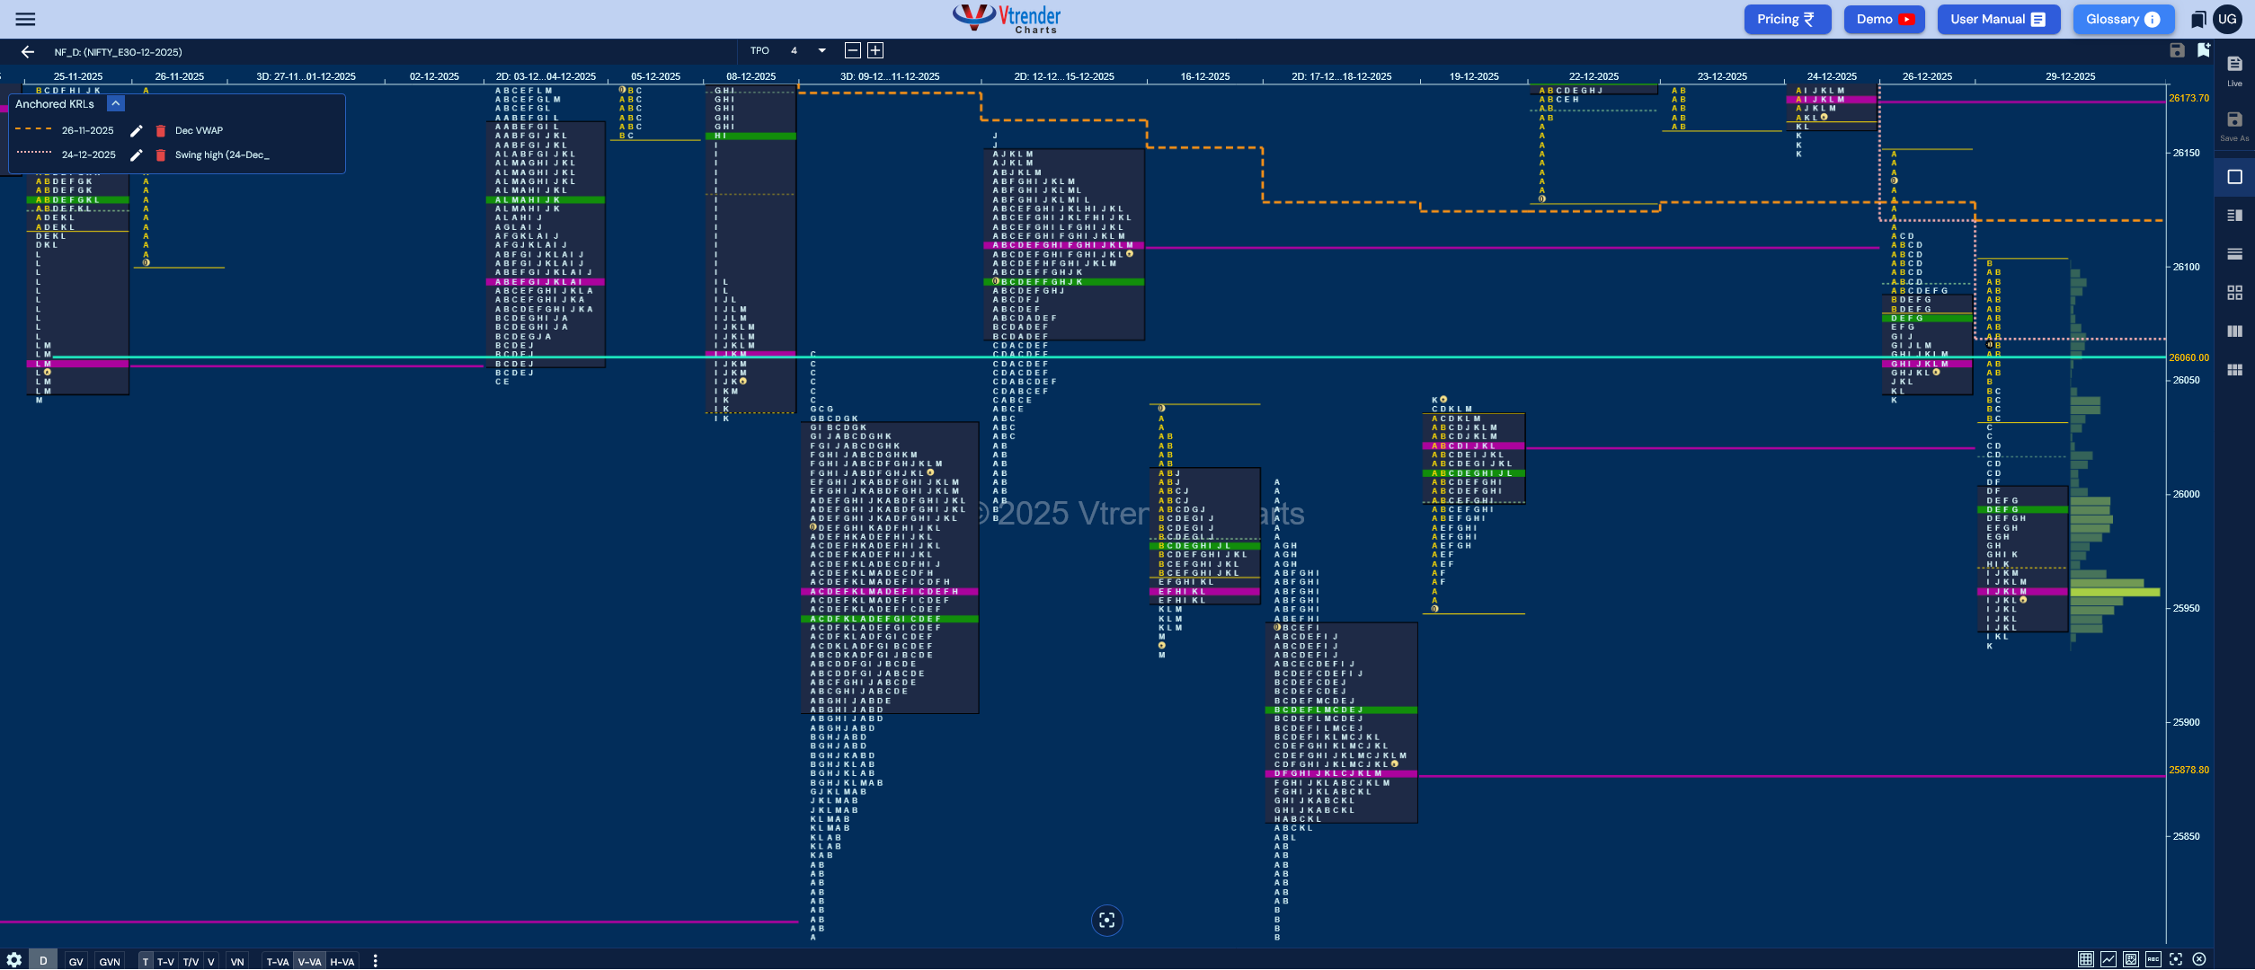The height and width of the screenshot is (970, 2255).
Task: Open the Live data icon in sidebar
Action: click(x=2234, y=69)
